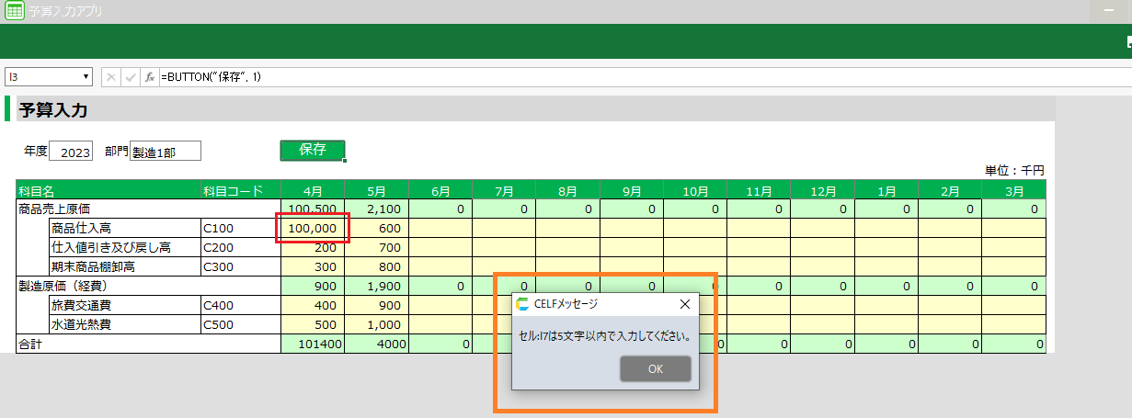Click the cancel (X) icon in formula bar

pos(111,77)
